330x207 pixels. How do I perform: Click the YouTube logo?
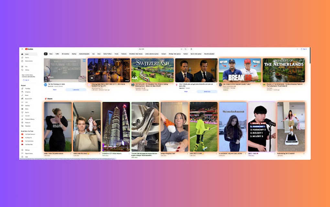click(x=29, y=49)
